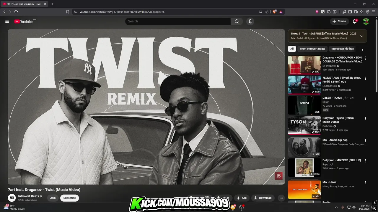Download the video button
Screen dimensions: 378x212
263,198
